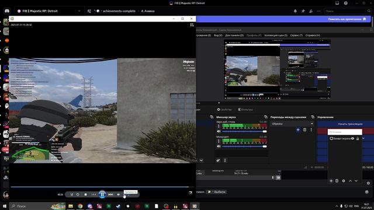
Task: Mute the media player speaker icon
Action: coord(119,194)
